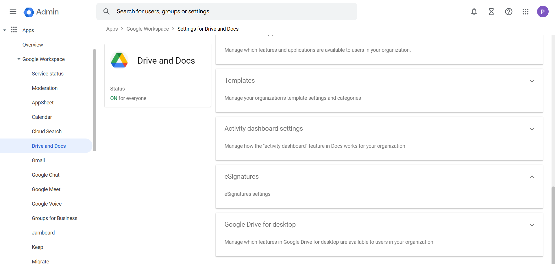Viewport: 555px width, 264px height.
Task: Expand Activity dashboard settings
Action: pyautogui.click(x=532, y=129)
